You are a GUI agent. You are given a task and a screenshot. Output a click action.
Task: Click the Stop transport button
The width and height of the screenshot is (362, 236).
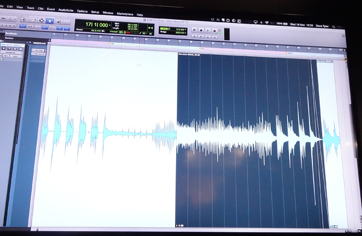tap(201, 31)
